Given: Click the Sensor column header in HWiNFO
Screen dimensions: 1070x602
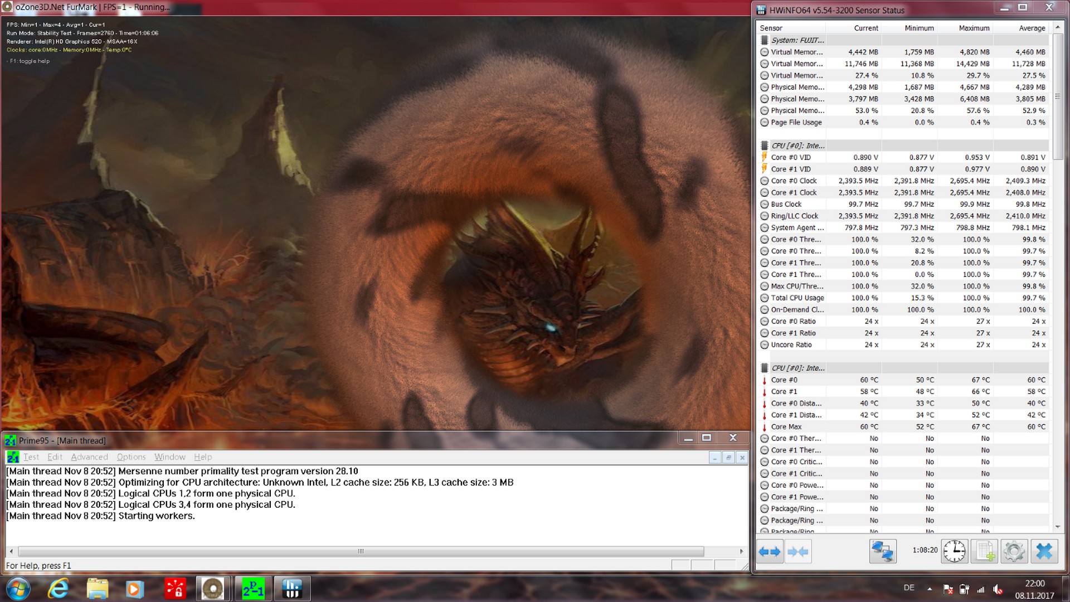Looking at the screenshot, I should (x=792, y=28).
